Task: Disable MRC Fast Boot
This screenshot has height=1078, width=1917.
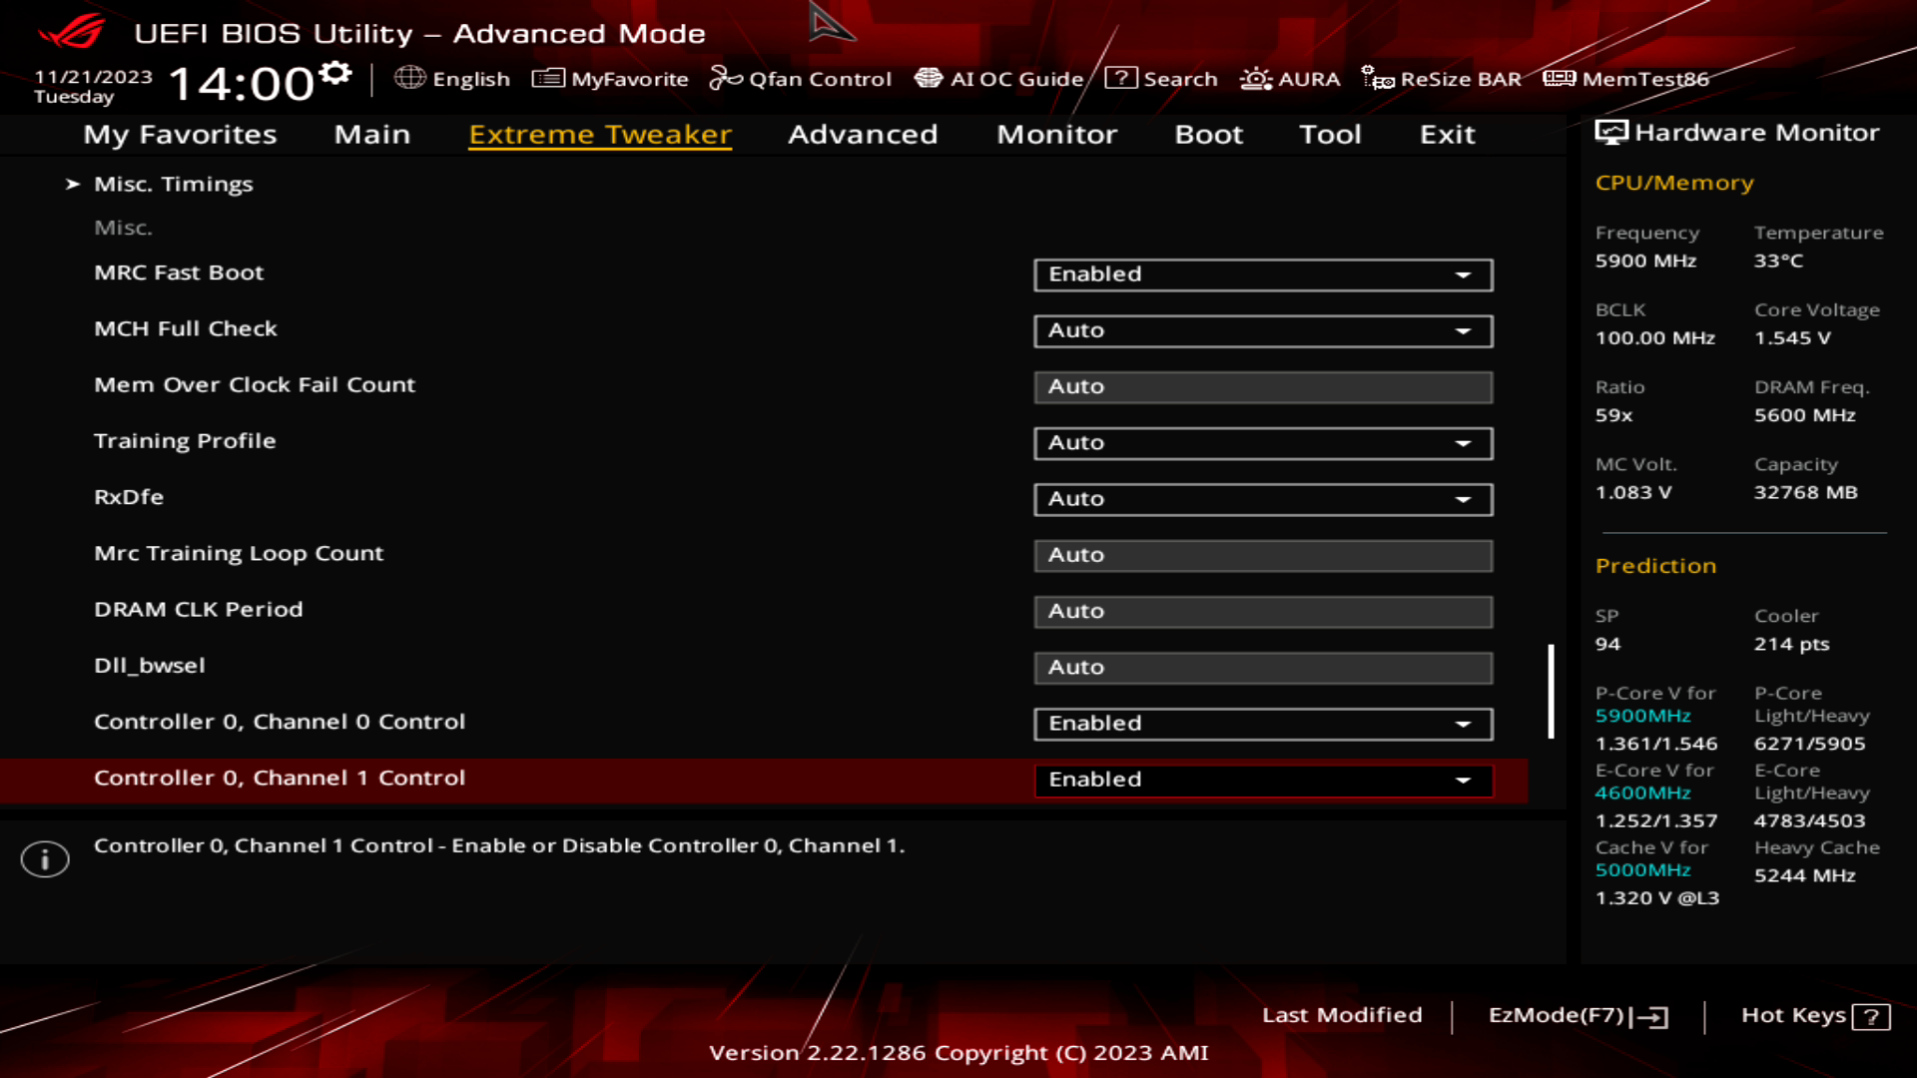Action: 1262,274
